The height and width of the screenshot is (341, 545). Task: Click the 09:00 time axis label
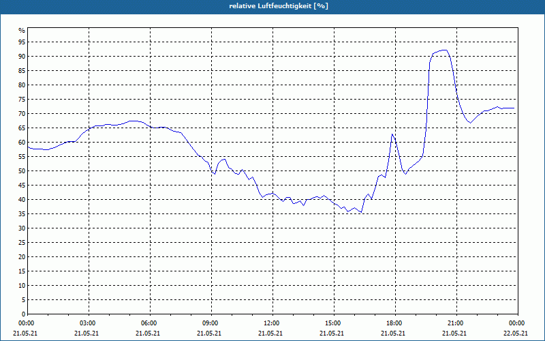[x=211, y=323]
